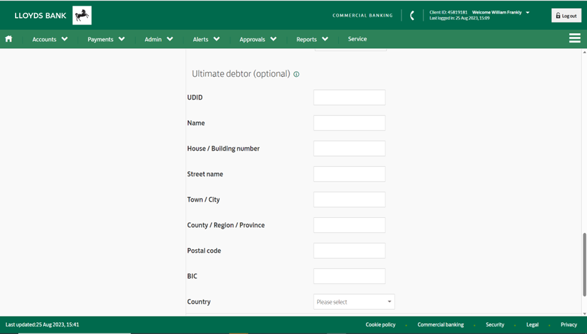
Task: Click the Home icon in navigation bar
Action: (9, 39)
